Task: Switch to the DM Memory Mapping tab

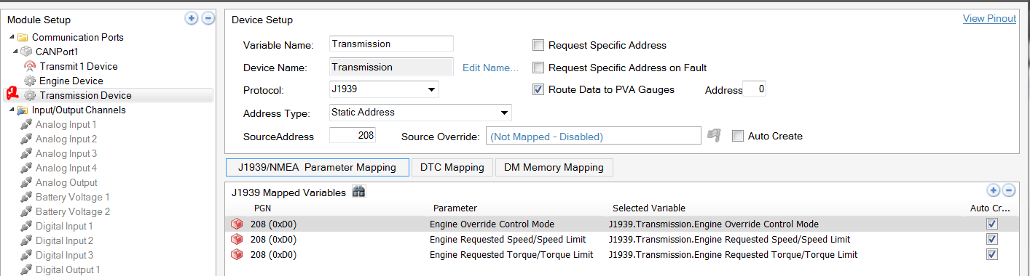Action: [554, 167]
